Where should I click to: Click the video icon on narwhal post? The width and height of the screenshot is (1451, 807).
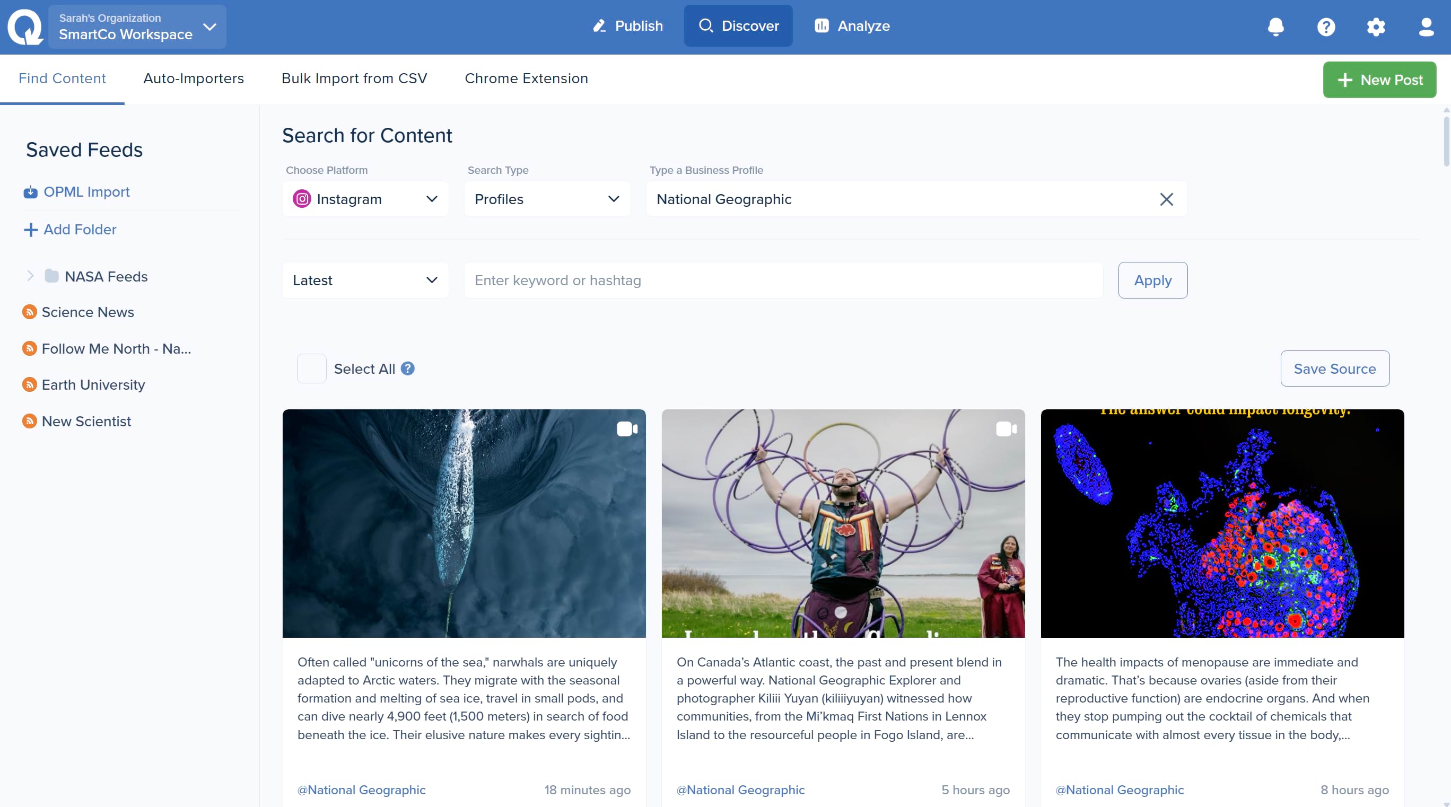626,429
